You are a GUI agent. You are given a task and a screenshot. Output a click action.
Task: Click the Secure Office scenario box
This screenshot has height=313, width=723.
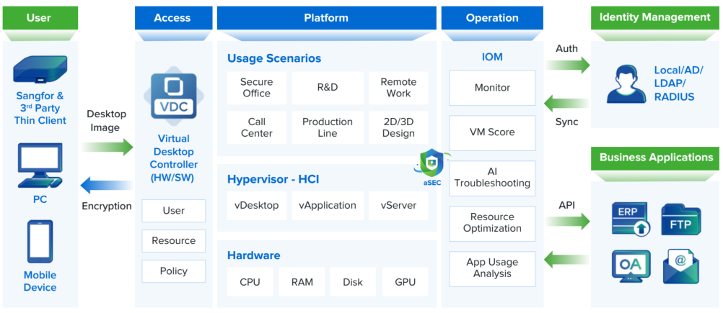[256, 88]
